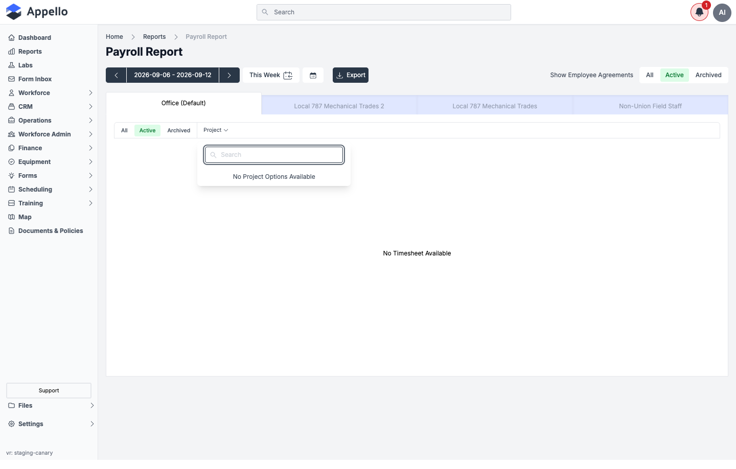Collapse the Project dropdown
The width and height of the screenshot is (736, 469).
(216, 130)
